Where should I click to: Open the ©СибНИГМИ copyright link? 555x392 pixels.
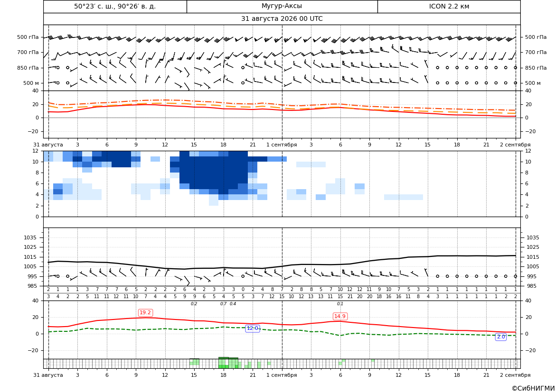533,388
